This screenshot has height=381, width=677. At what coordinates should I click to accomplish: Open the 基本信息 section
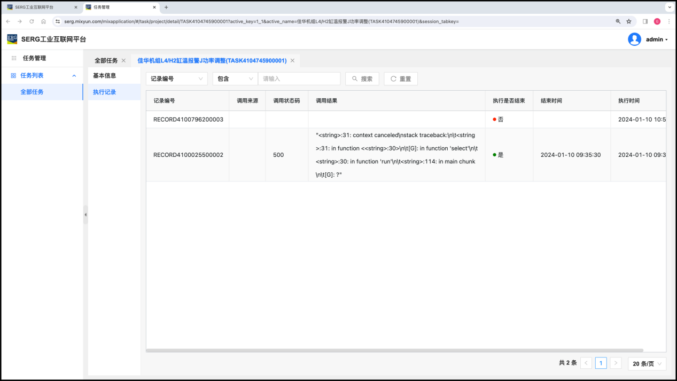pyautogui.click(x=105, y=76)
